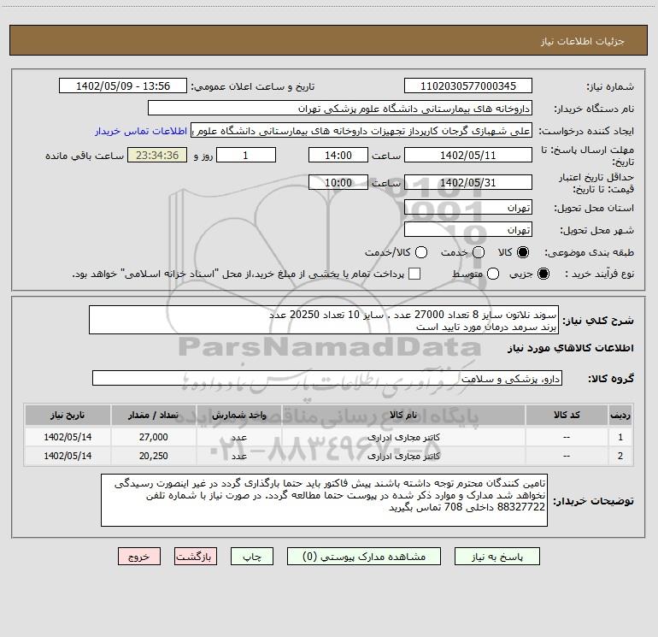
Task: Click the کد کالا column header
Action: click(x=567, y=415)
